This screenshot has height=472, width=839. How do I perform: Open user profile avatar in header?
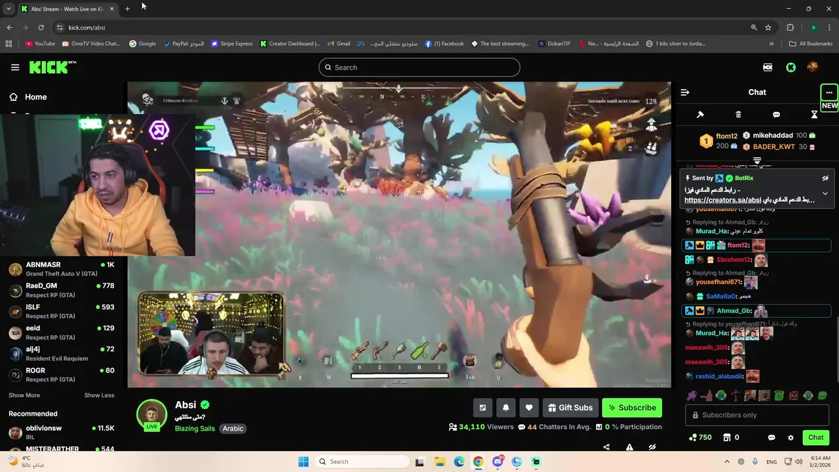(812, 67)
